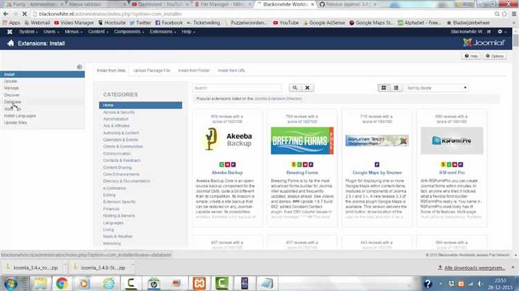519x291 pixels.
Task: Click in the extension search field
Action: tap(237, 88)
